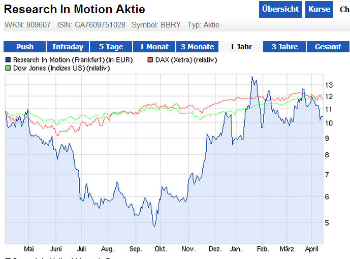The height and width of the screenshot is (259, 350).
Task: Click the Feb. label on the x-axis
Action: [263, 249]
